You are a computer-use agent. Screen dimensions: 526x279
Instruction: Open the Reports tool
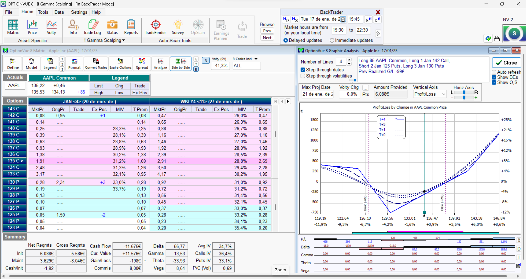click(131, 27)
